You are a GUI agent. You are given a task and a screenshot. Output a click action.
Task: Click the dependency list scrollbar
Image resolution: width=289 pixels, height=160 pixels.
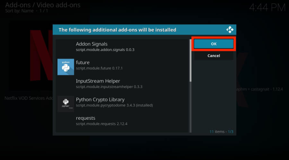[190, 86]
